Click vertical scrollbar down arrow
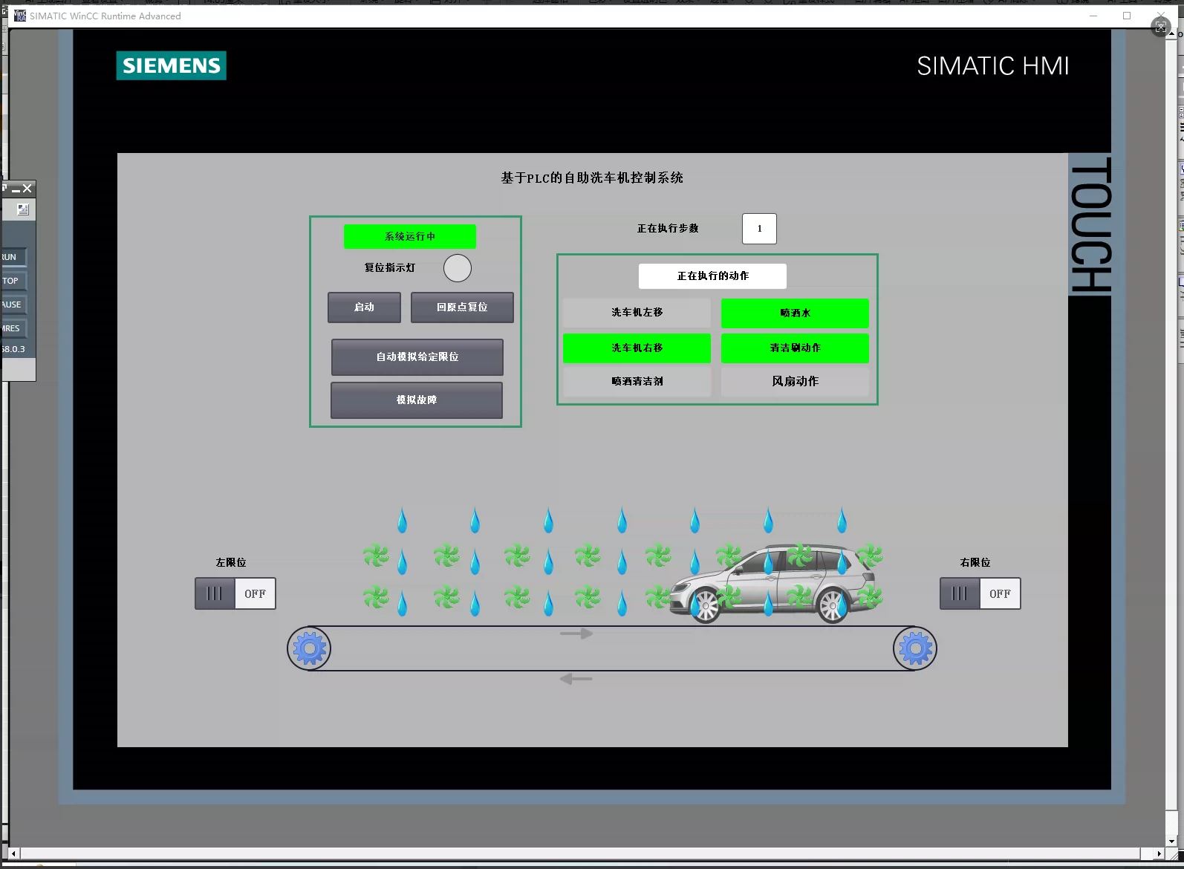This screenshot has height=869, width=1184. tap(1172, 842)
